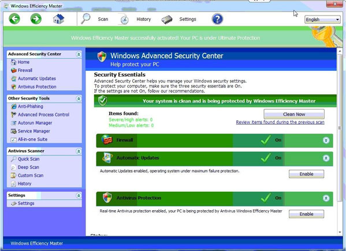
Task: Close the Windows Efficiency Master window
Action: pos(334,3)
